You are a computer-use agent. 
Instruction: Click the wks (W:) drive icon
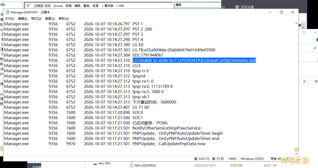95,164
